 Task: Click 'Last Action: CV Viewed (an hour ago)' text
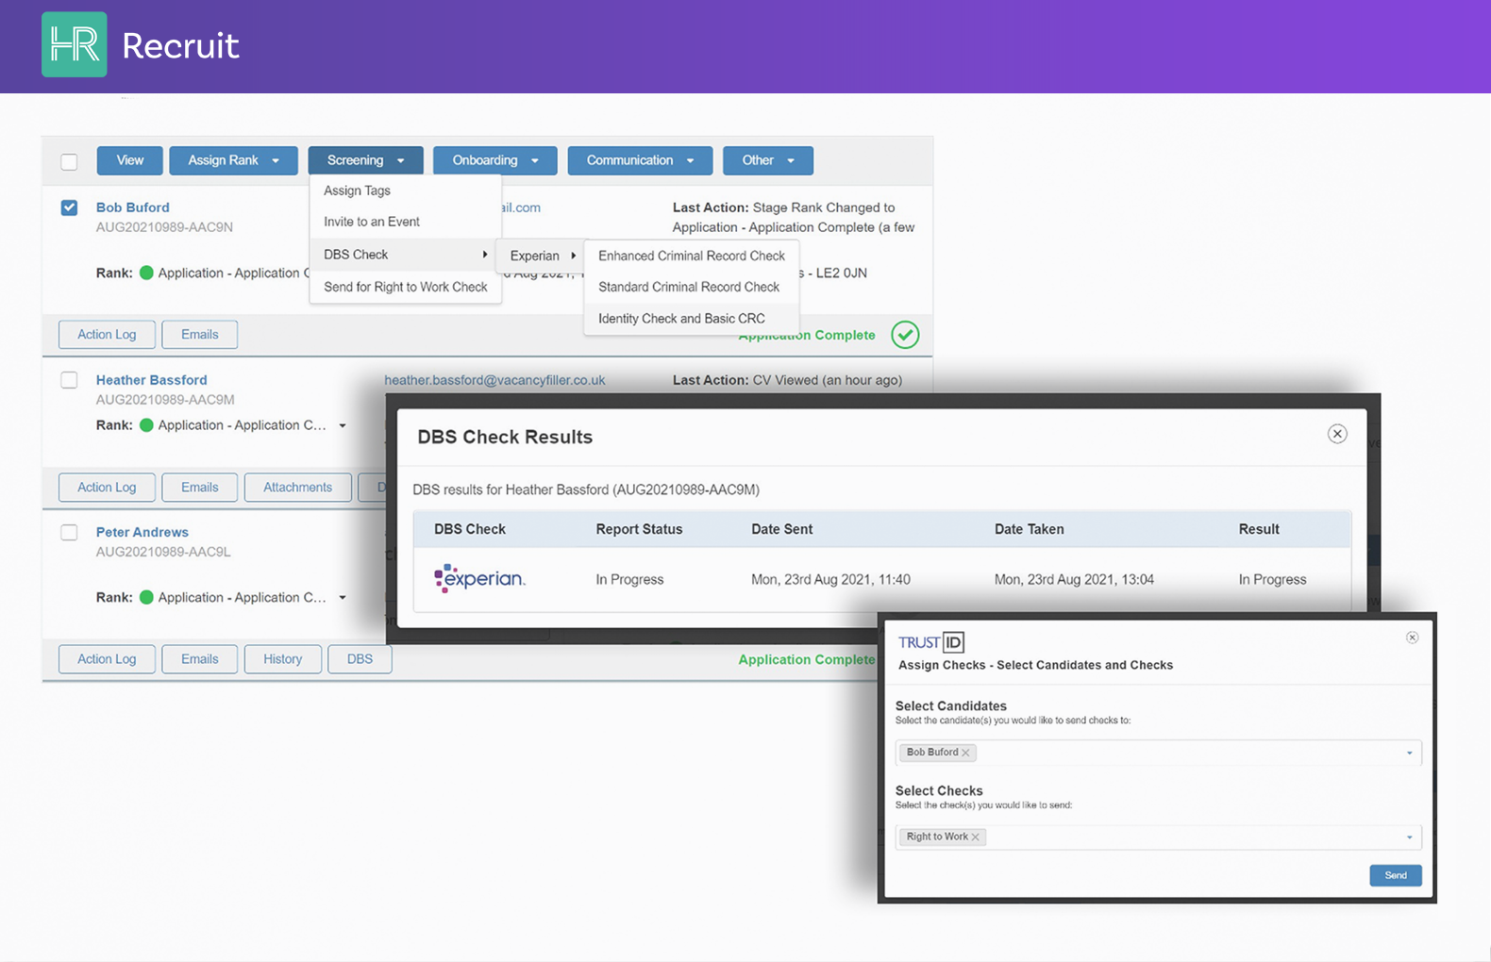coord(787,380)
